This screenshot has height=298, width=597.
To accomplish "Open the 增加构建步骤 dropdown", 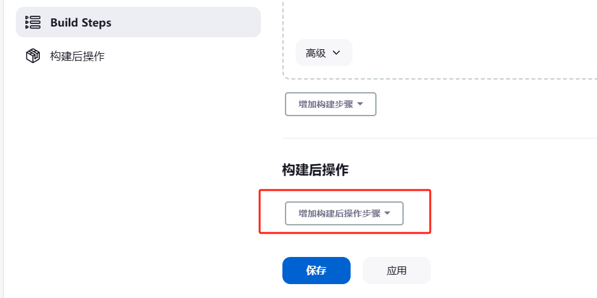I will [x=330, y=104].
